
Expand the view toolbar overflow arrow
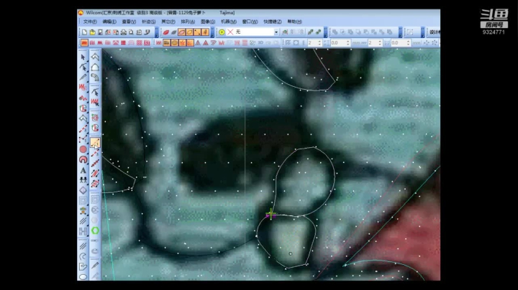[x=212, y=32]
